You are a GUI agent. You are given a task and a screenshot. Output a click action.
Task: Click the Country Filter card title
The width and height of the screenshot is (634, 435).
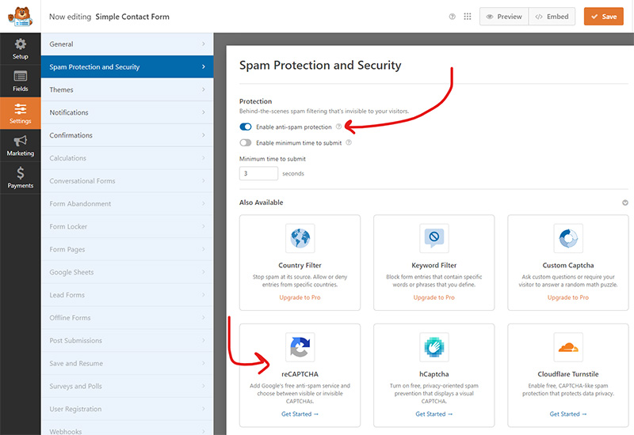pyautogui.click(x=300, y=265)
